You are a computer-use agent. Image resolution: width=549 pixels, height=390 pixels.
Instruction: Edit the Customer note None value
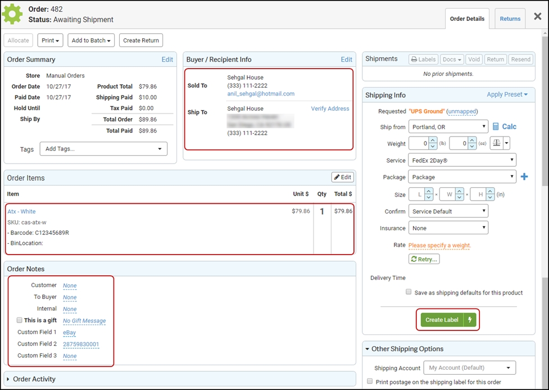click(x=70, y=285)
